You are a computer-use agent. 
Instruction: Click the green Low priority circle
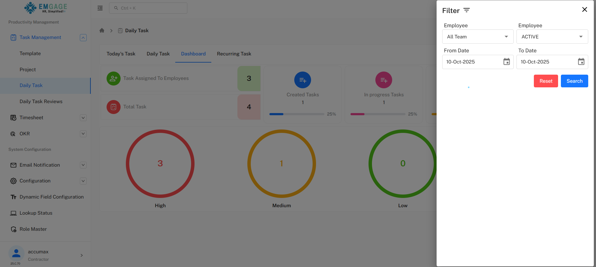tap(403, 164)
